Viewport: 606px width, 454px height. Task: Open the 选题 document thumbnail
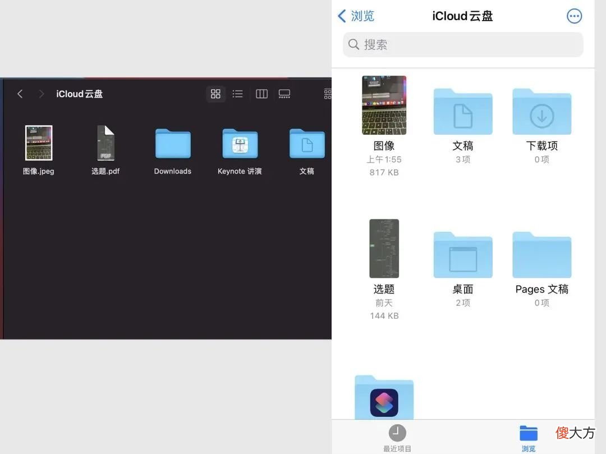[384, 249]
